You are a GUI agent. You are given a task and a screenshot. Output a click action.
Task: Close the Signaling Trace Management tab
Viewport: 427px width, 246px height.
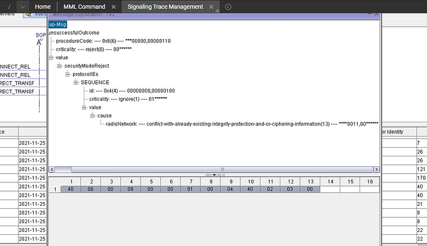[x=211, y=7]
